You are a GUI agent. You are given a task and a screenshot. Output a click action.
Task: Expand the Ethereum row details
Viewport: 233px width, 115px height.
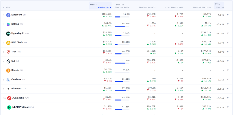click(228, 15)
